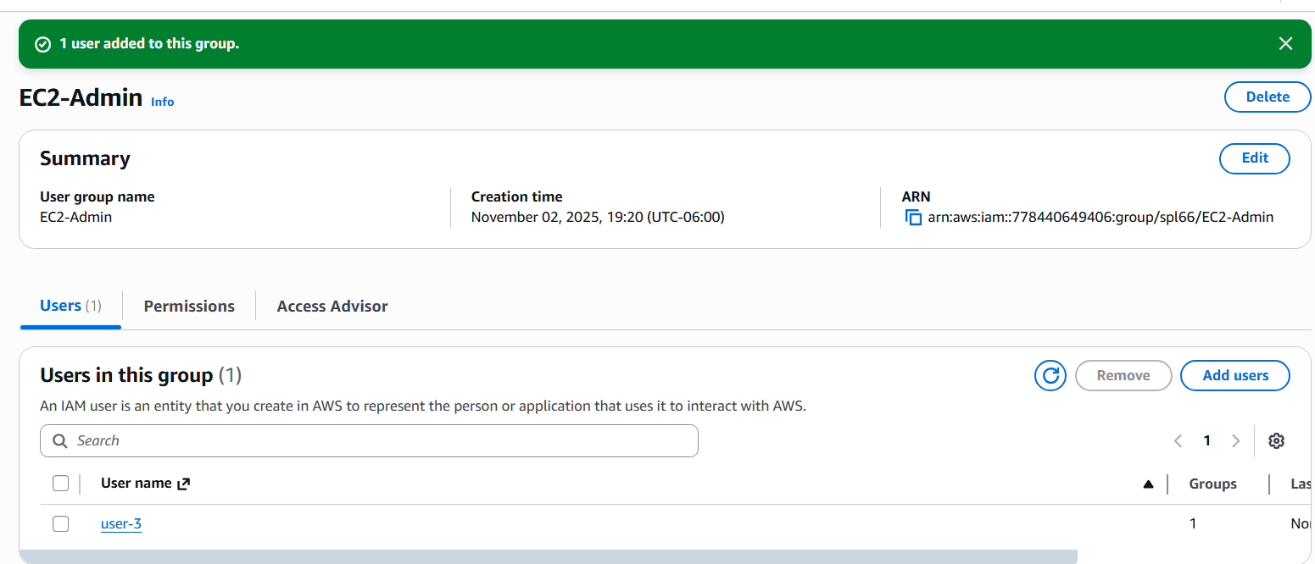Viewport: 1315px width, 564px height.
Task: Switch to the Permissions tab
Action: click(188, 306)
